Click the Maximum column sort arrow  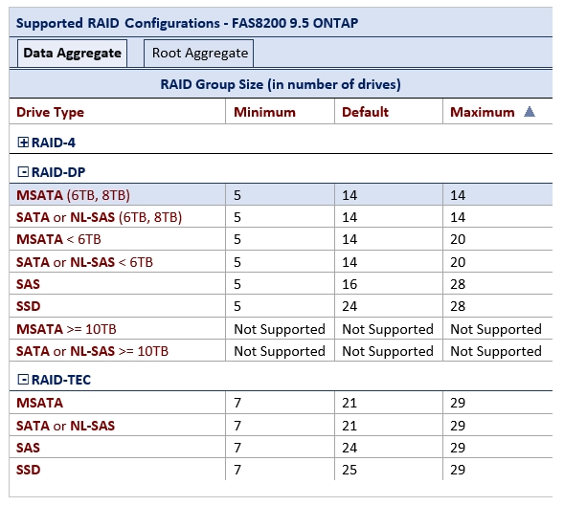click(530, 112)
